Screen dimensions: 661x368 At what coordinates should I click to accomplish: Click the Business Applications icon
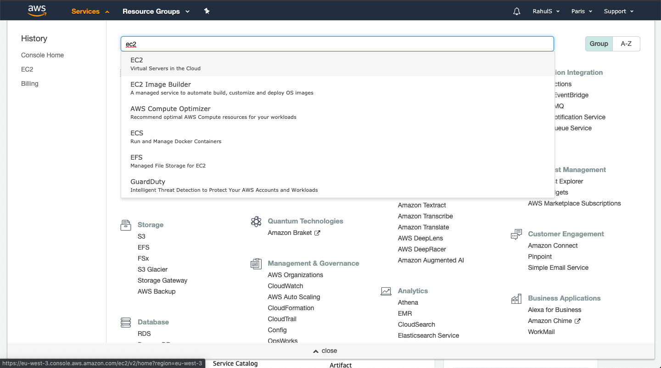point(516,298)
